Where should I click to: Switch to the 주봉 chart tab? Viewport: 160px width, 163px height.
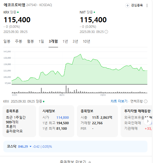(x=19, y=42)
